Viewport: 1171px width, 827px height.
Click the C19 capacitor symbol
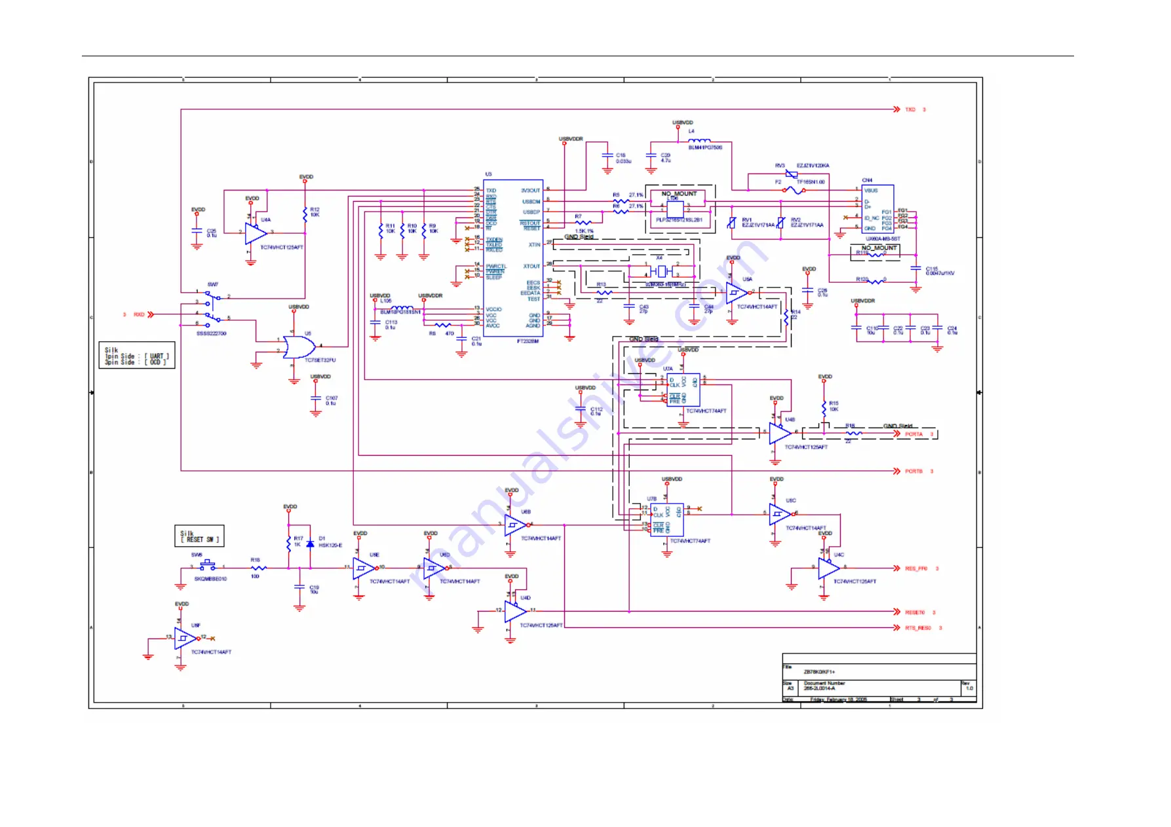point(299,587)
